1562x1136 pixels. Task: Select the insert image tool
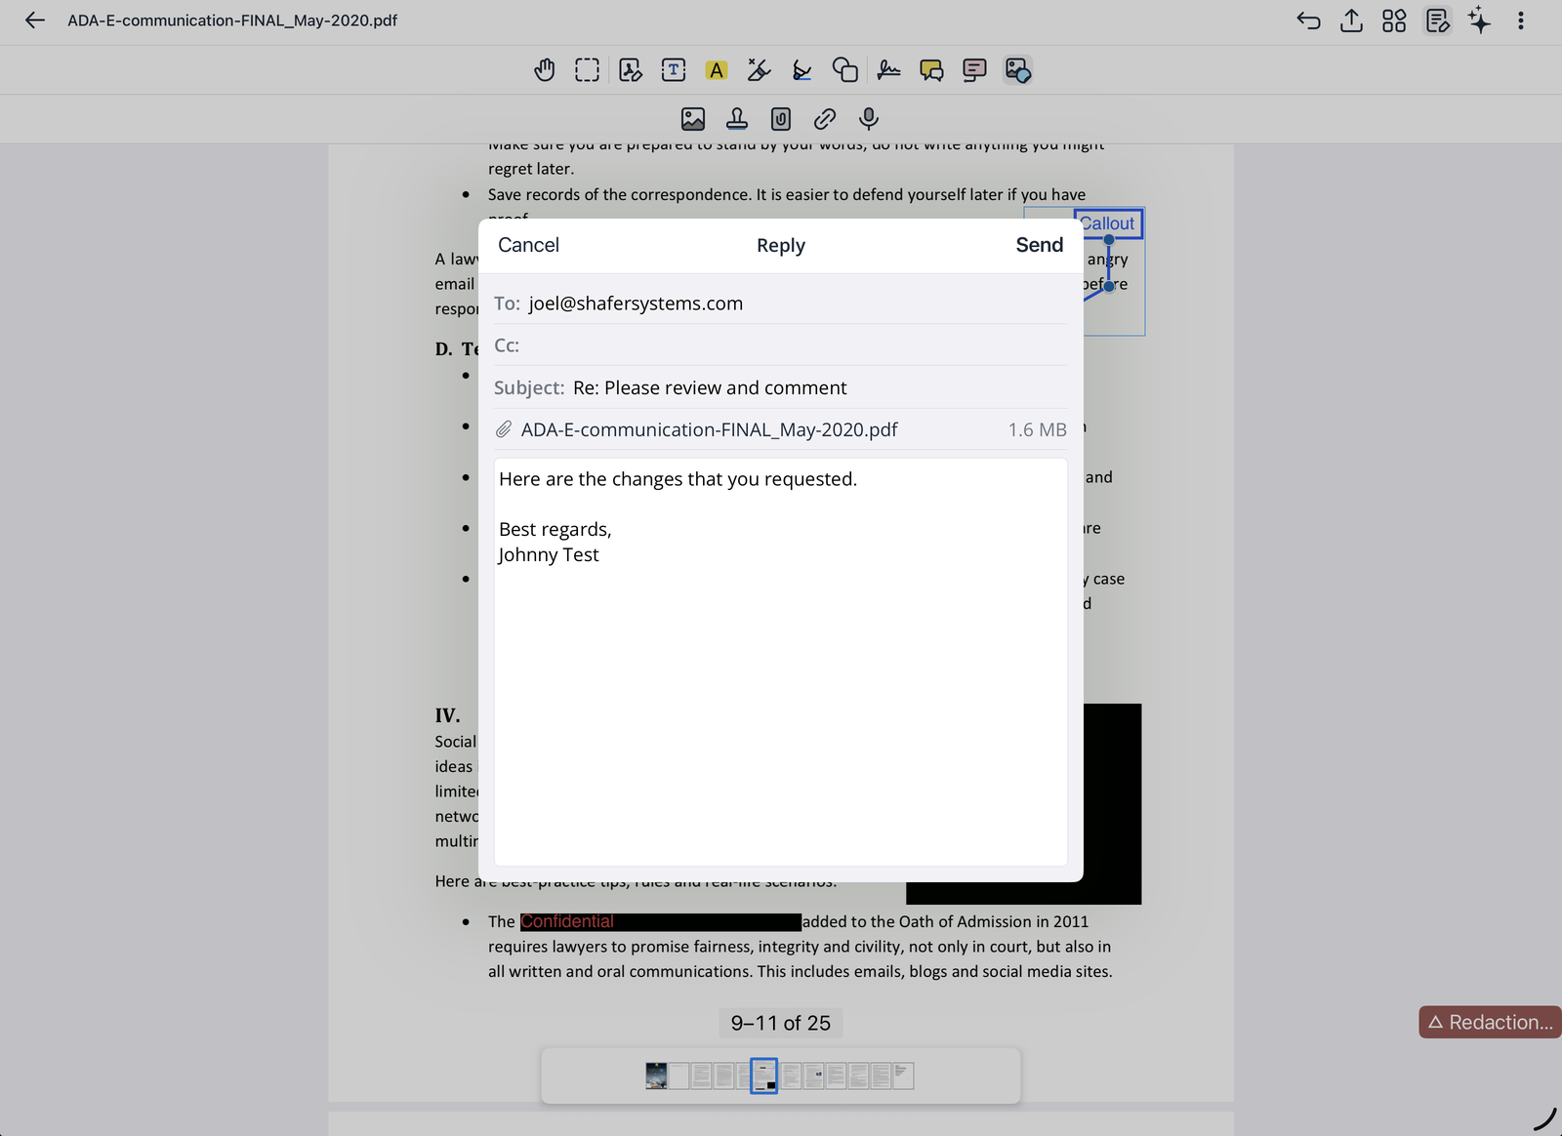(693, 119)
